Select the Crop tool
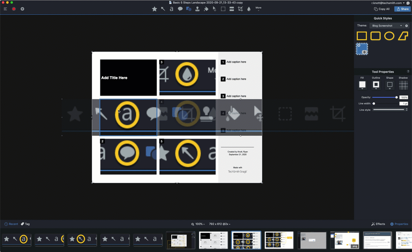412x252 pixels. click(x=240, y=9)
